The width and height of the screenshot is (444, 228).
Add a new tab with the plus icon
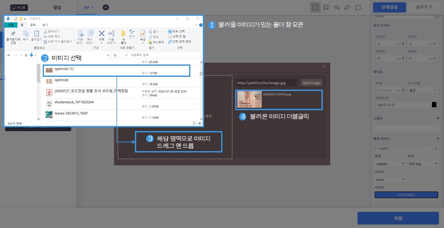(106, 7)
